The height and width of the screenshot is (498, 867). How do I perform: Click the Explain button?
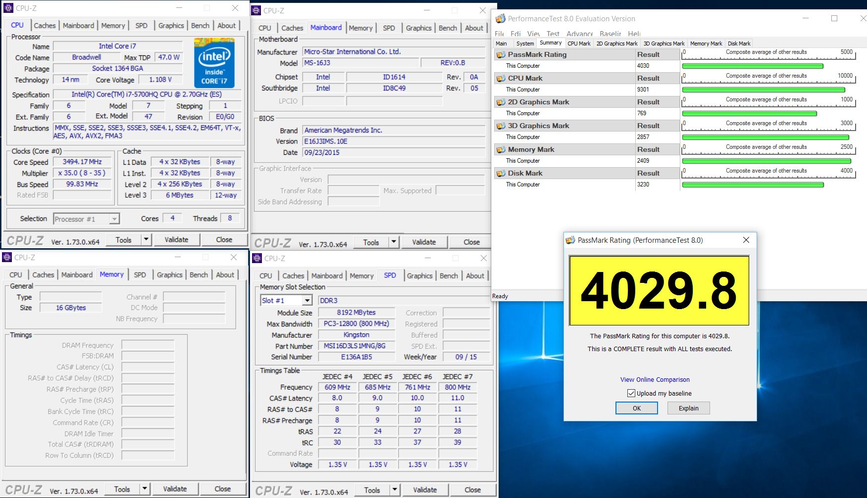688,408
